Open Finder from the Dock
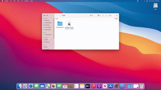161x90 pixels. click(19, 86)
